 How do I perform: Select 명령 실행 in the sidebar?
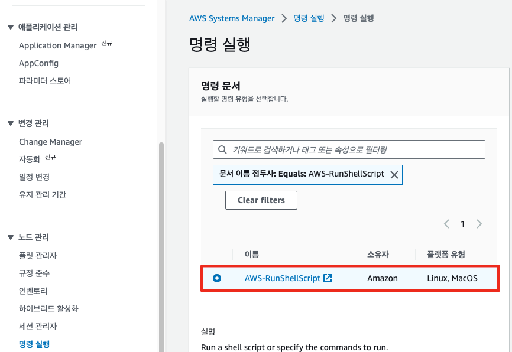pyautogui.click(x=34, y=344)
